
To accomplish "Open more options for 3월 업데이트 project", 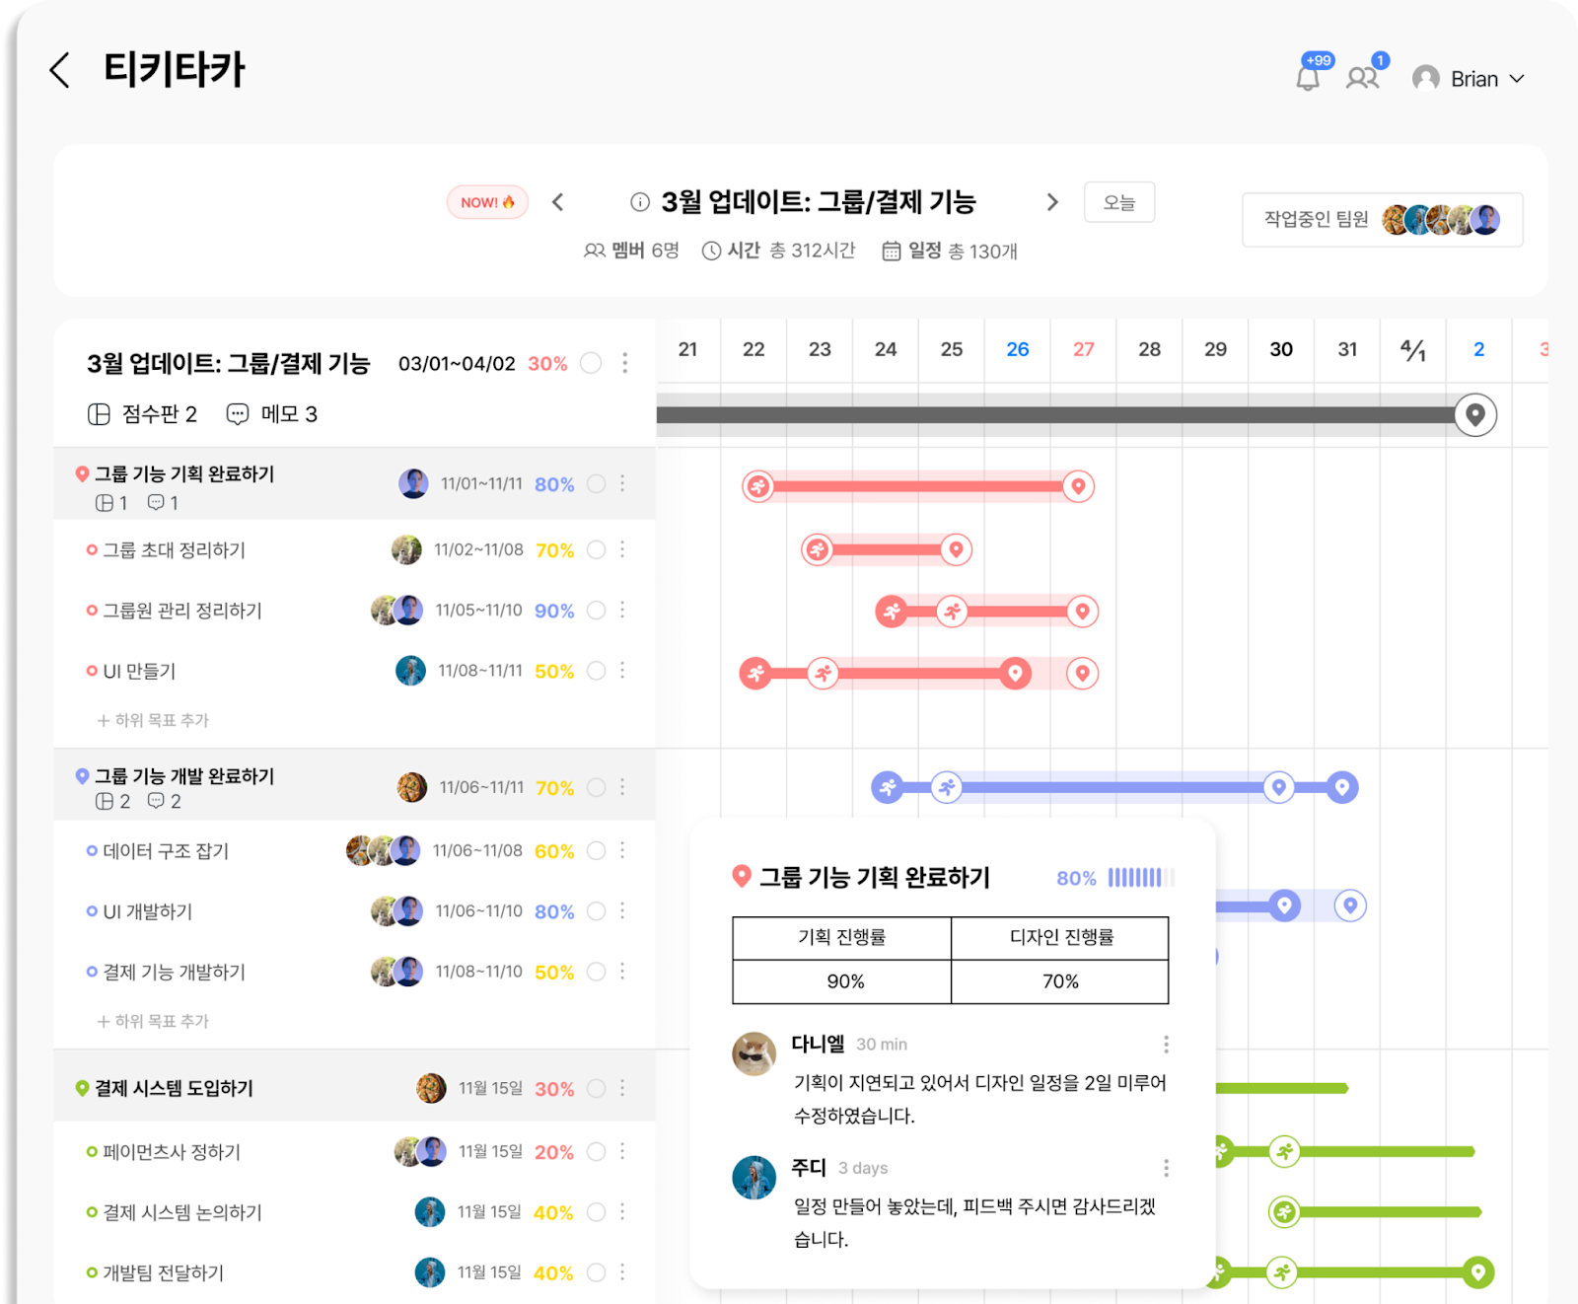I will 625,363.
